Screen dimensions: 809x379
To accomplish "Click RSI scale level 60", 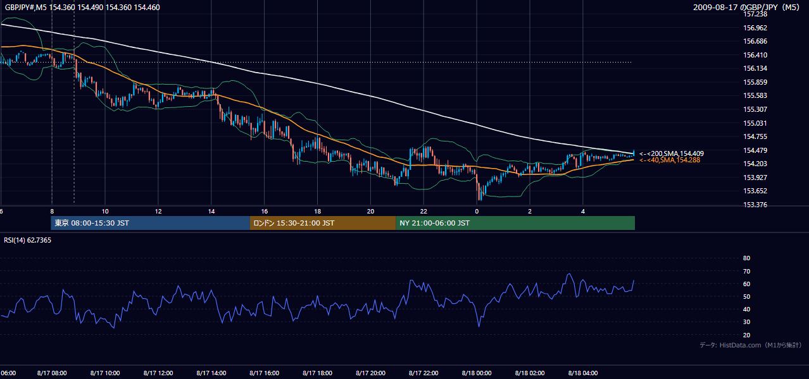I will 746,284.
